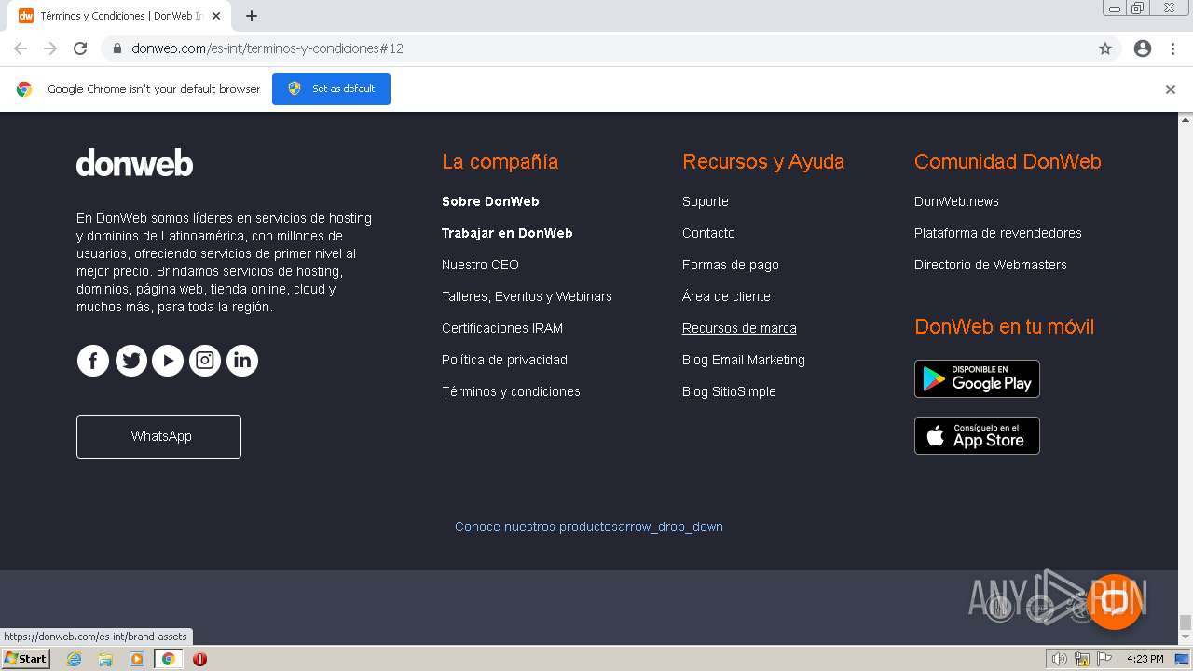Open Directorio de Webmasters link

tap(991, 265)
